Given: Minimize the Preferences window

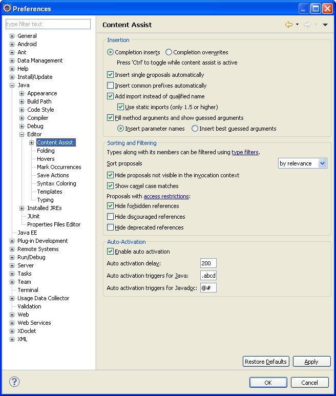Looking at the screenshot, I should [x=304, y=9].
